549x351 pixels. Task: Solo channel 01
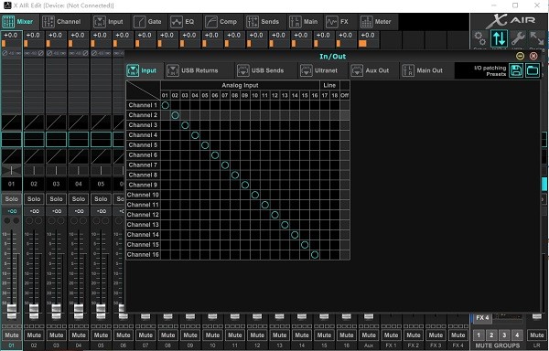[x=12, y=199]
